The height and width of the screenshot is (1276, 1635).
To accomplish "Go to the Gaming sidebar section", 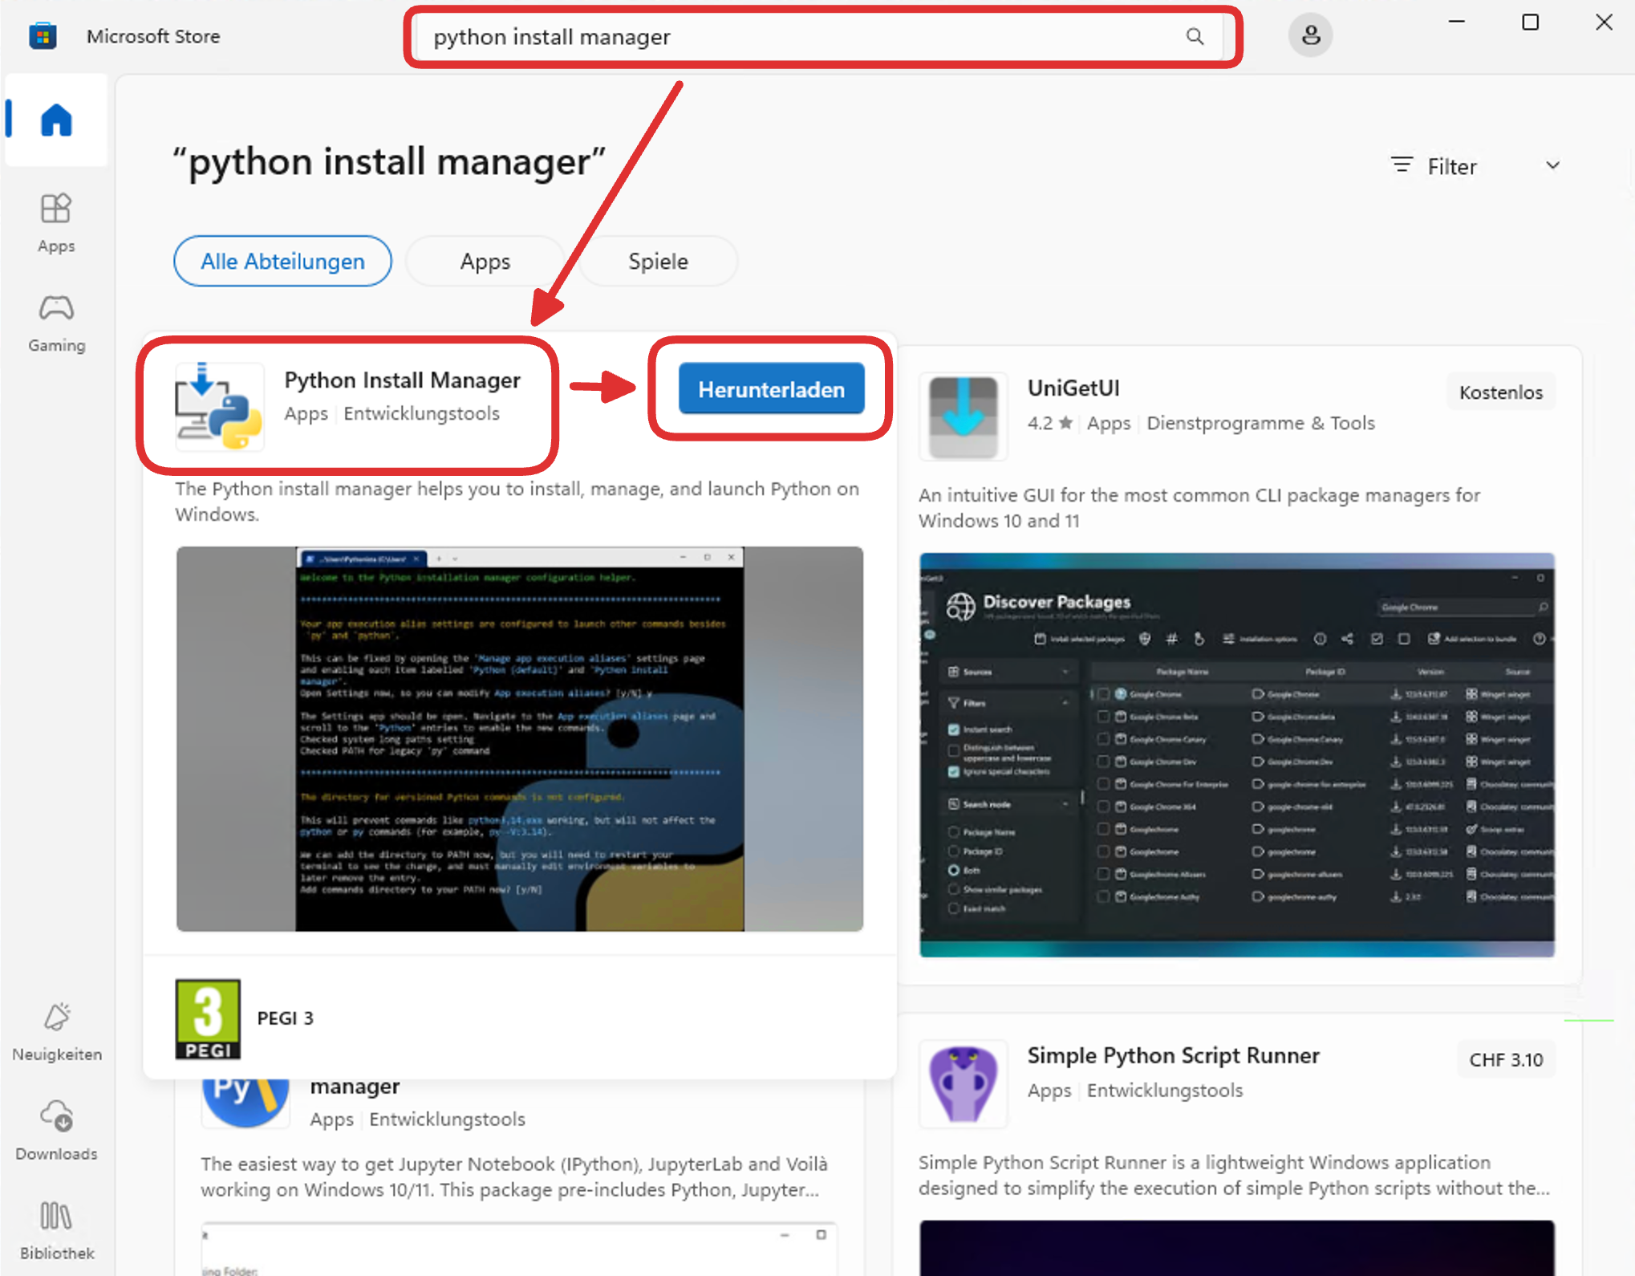I will [56, 322].
